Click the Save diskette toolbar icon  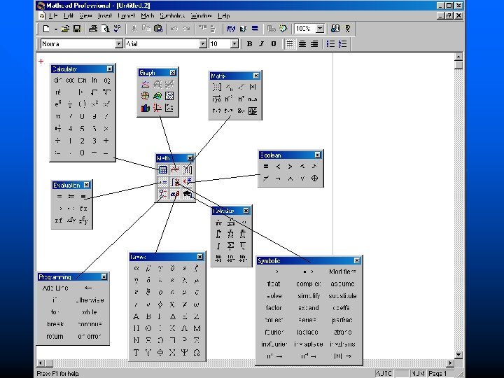click(77, 29)
